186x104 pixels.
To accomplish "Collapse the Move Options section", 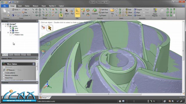I will point(34,64).
